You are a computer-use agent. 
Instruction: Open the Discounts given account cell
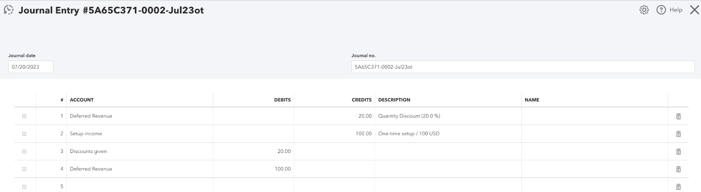[139, 151]
